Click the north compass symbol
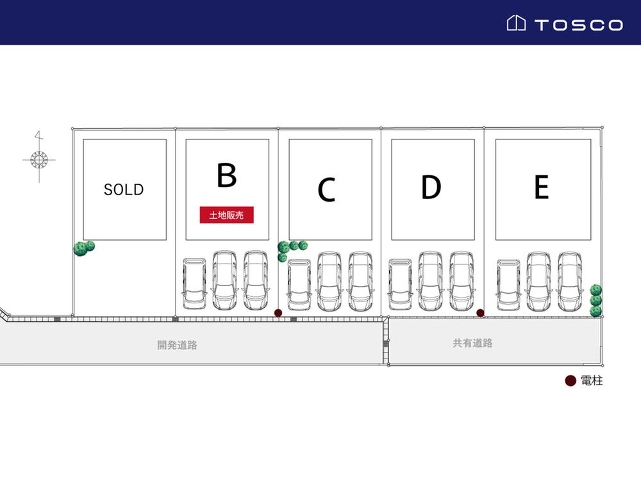 click(x=38, y=157)
